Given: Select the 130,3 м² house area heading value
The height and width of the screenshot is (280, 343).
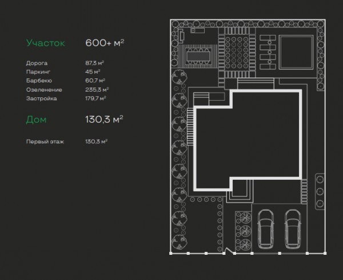Looking at the screenshot, I should (105, 120).
